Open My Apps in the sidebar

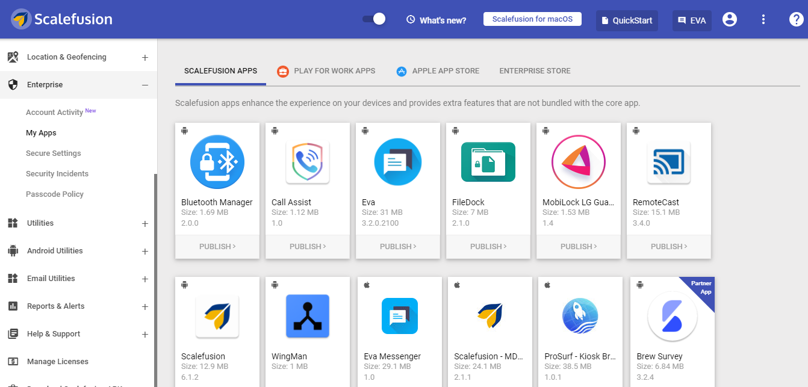point(41,133)
